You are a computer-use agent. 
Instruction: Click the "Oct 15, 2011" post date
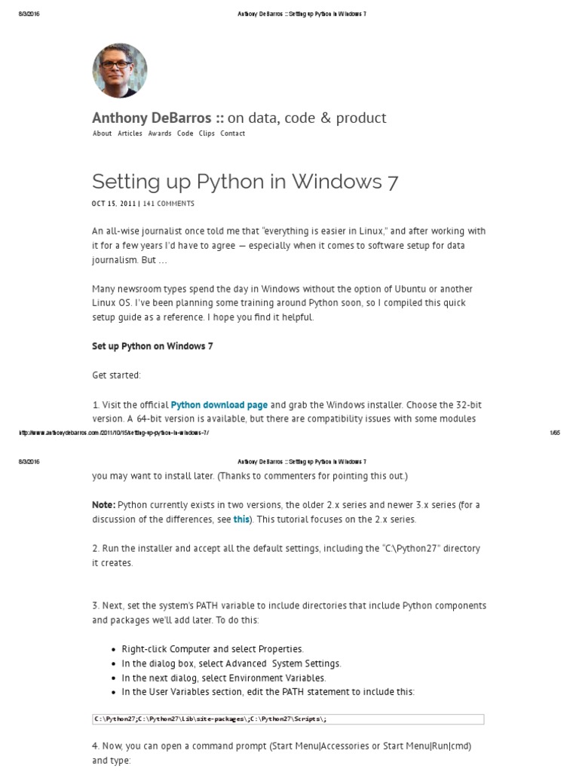(113, 204)
